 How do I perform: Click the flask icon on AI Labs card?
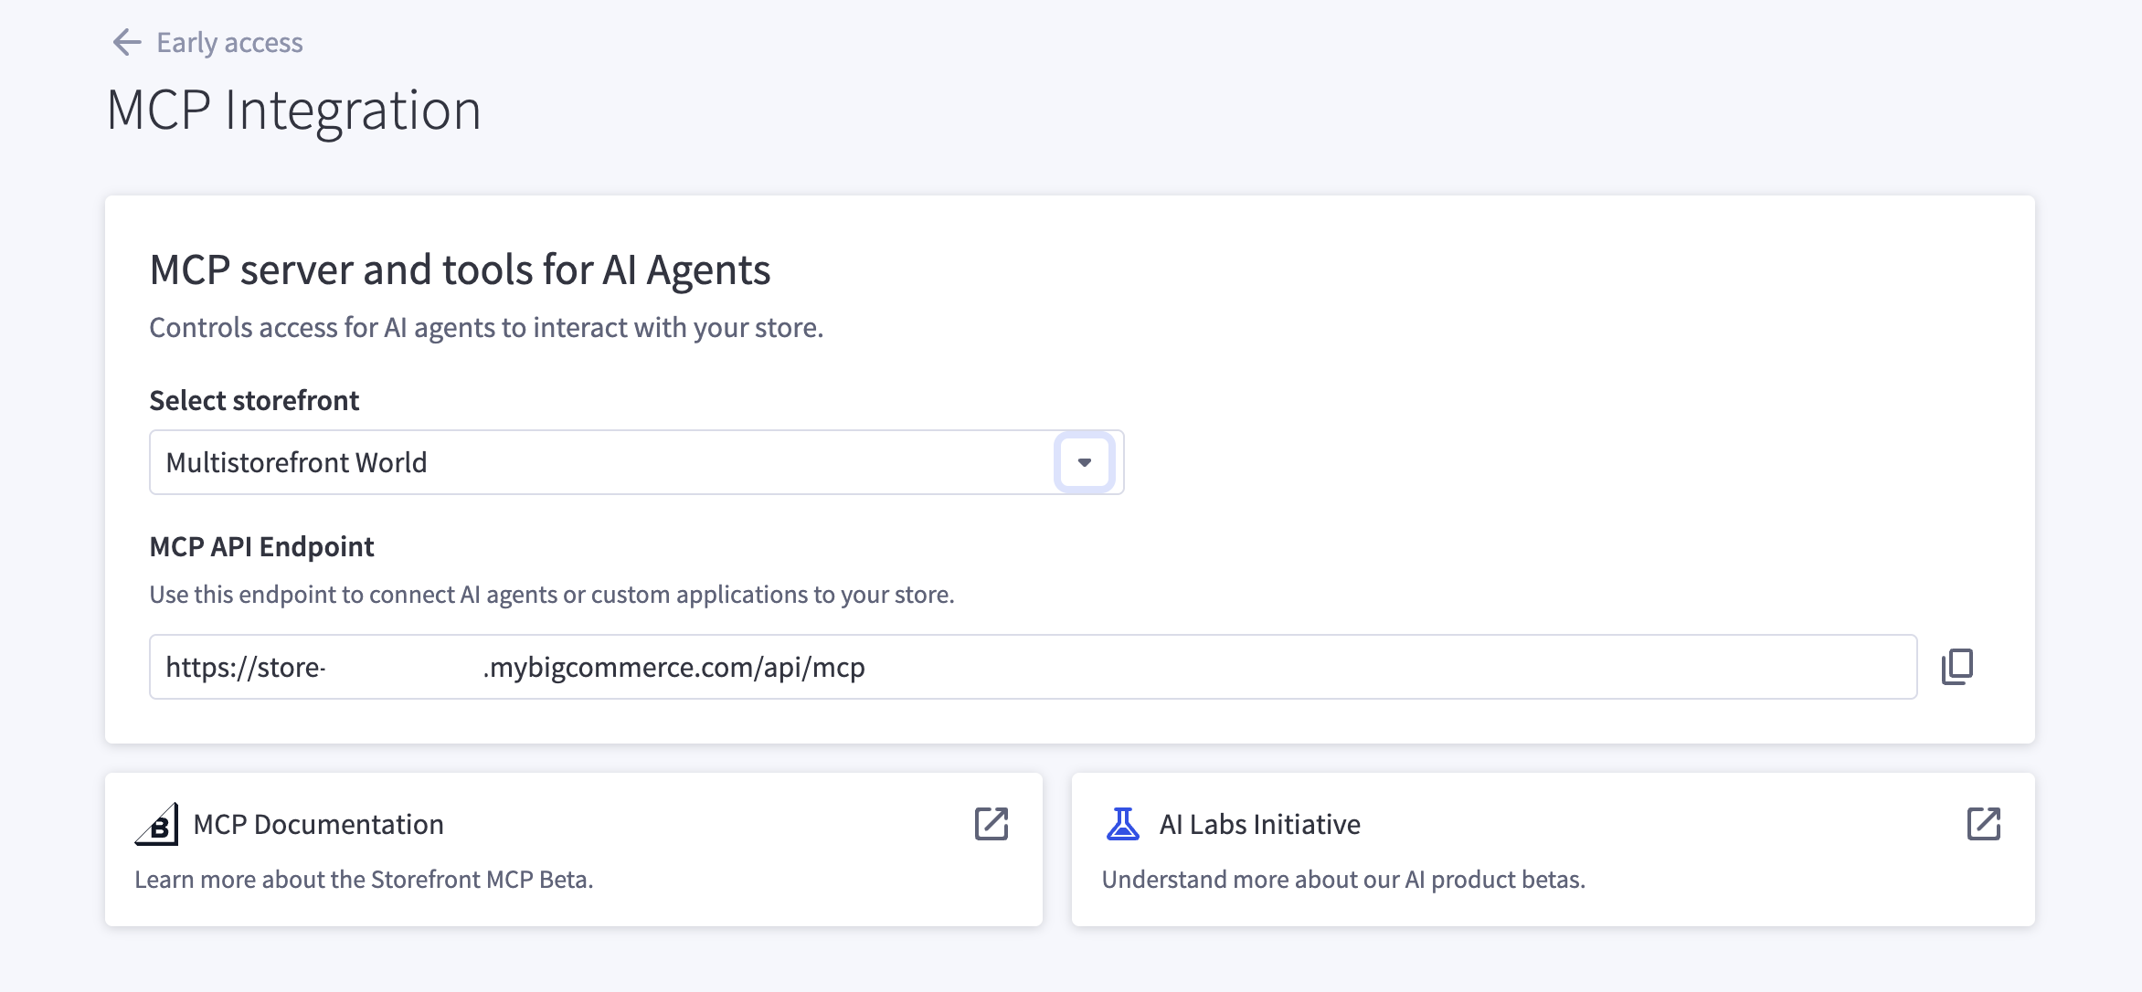(x=1123, y=824)
